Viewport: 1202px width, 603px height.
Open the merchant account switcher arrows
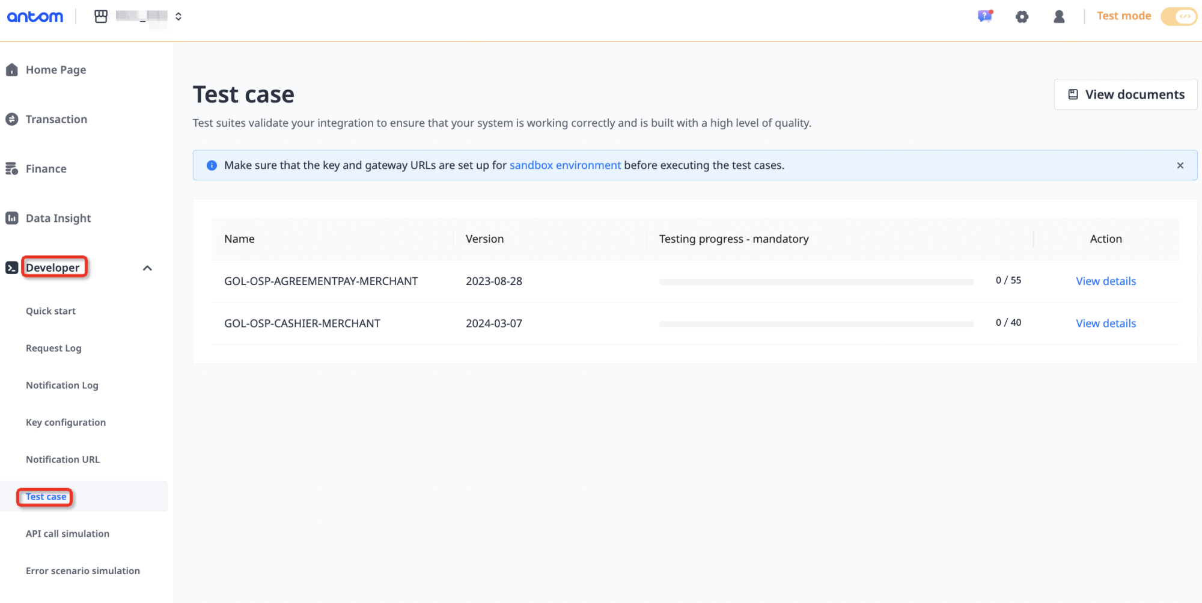(x=178, y=16)
